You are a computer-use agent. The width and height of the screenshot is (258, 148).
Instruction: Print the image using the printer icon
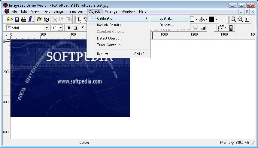pyautogui.click(x=24, y=19)
